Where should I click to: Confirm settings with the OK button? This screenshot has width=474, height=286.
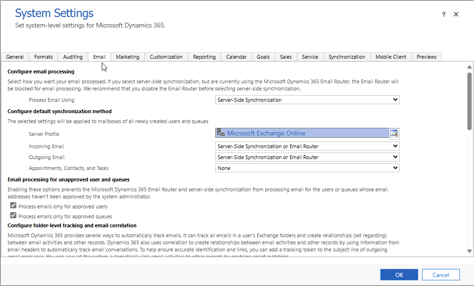tap(399, 275)
